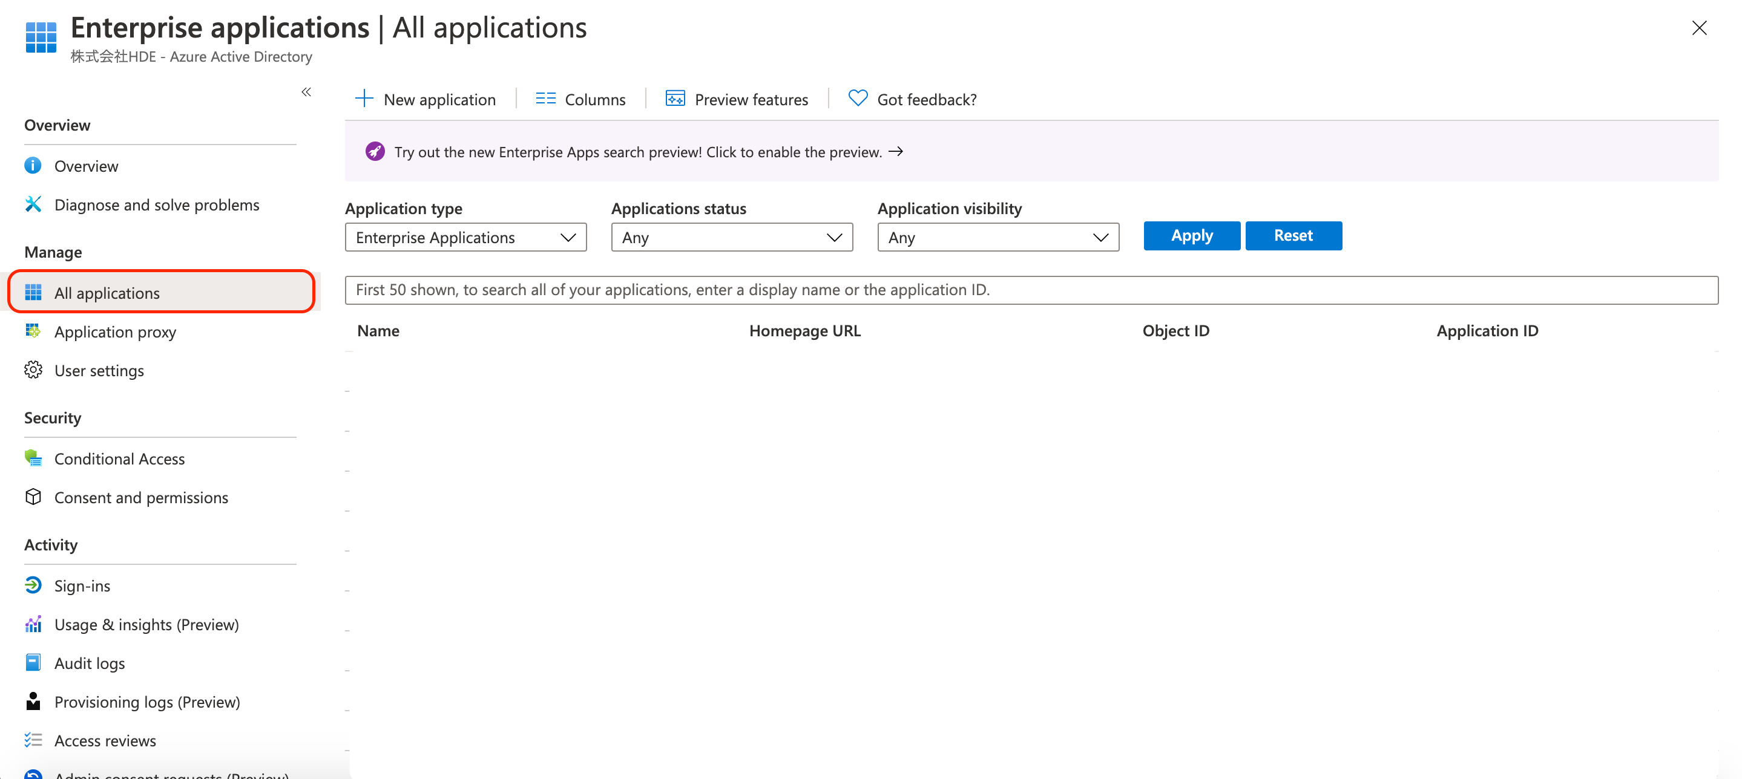The width and height of the screenshot is (1742, 779).
Task: Click the Audit logs book icon
Action: coord(33,662)
